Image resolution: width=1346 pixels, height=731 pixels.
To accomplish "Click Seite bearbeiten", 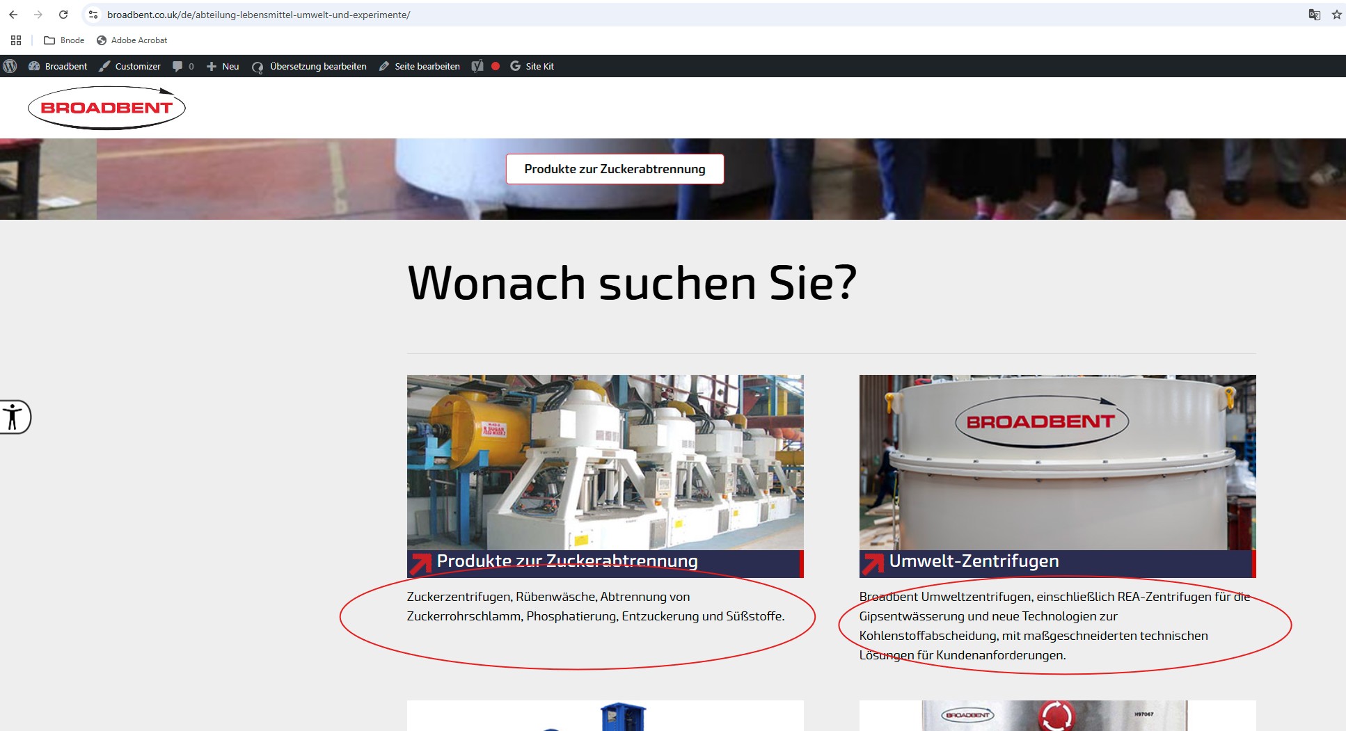I will [x=420, y=66].
